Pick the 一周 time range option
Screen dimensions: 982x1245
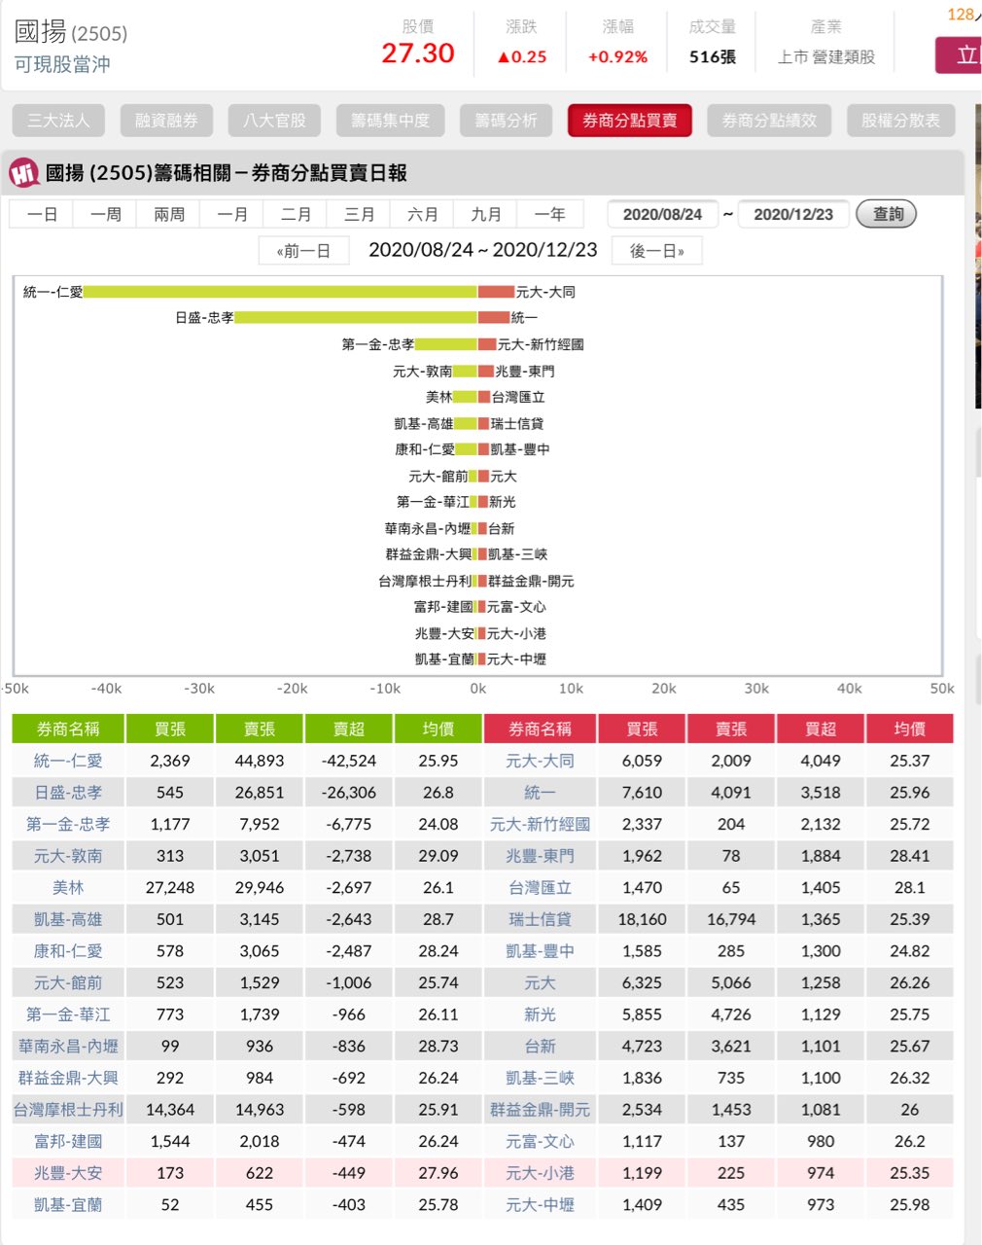106,214
